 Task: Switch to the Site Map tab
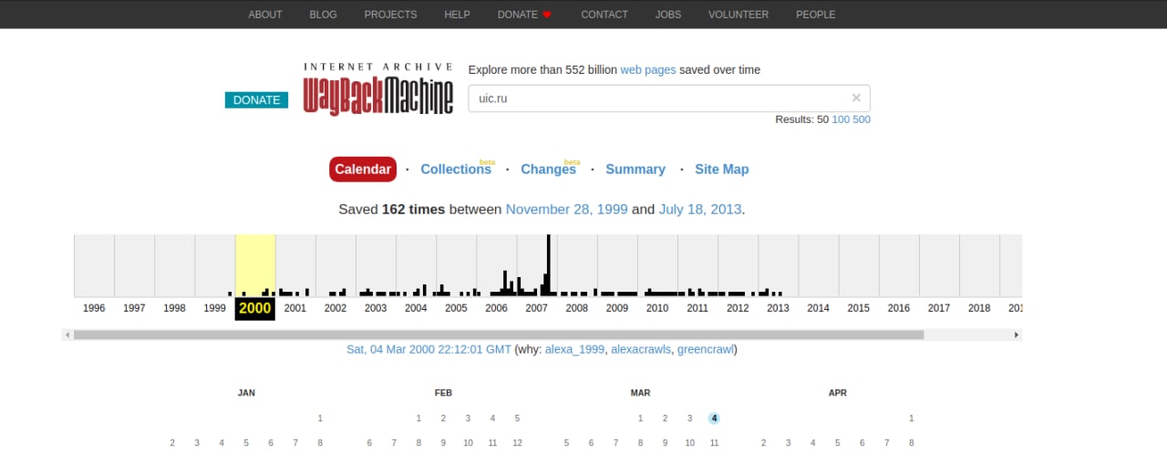722,170
